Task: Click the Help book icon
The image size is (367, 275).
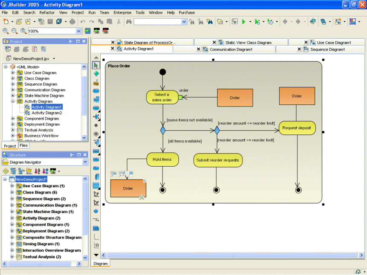Action: pos(313,22)
